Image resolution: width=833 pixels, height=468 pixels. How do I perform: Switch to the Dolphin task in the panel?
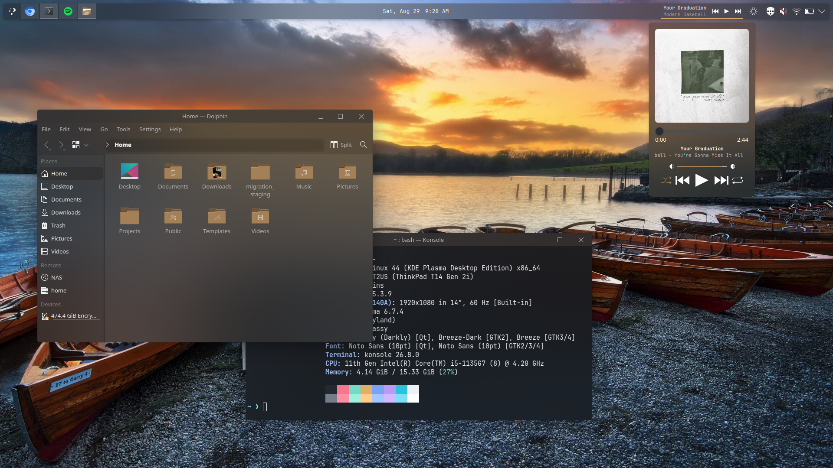(x=87, y=11)
